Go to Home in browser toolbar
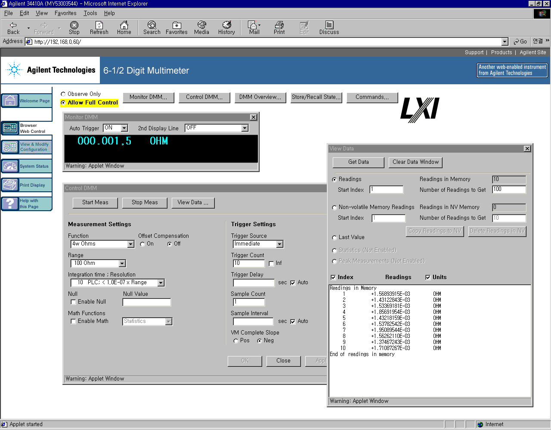Viewport: 551px width, 430px height. 124,28
